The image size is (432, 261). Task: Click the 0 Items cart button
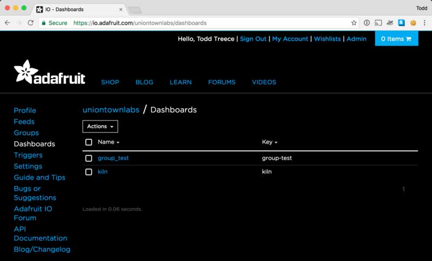coord(396,39)
